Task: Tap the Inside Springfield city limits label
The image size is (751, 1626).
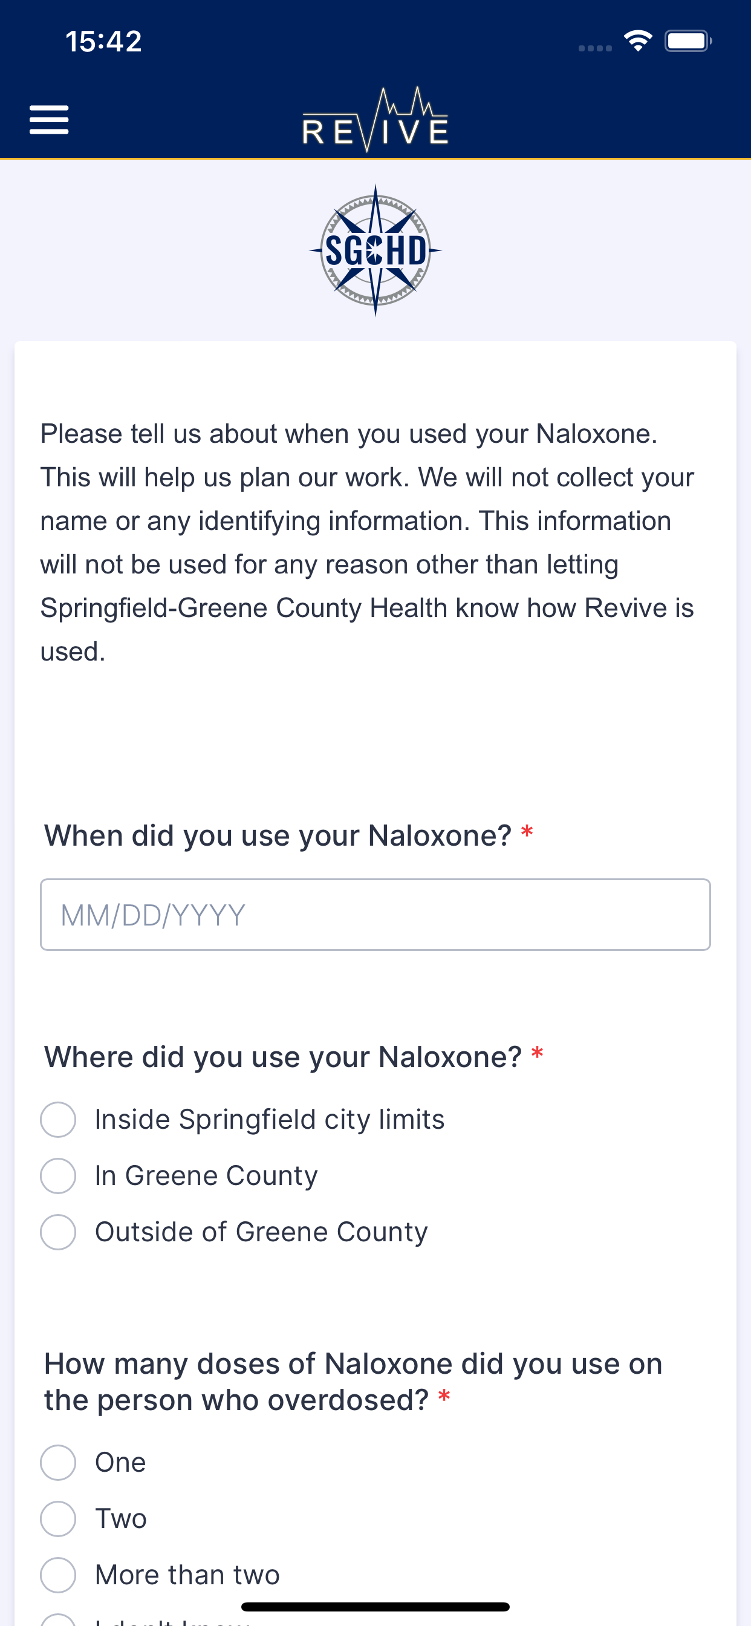Action: 270,1120
